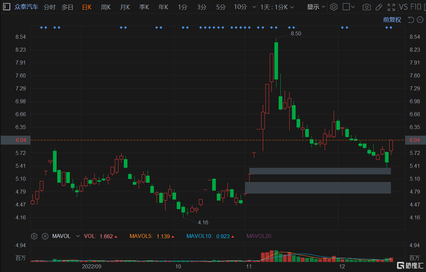Activate the drawing pencil tool
The image size is (426, 272).
(x=379, y=7)
